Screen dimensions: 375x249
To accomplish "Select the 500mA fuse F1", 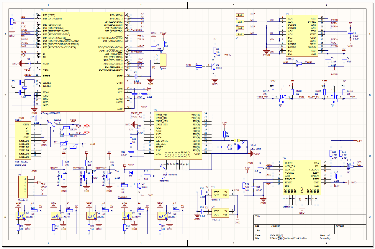I will pos(53,124).
